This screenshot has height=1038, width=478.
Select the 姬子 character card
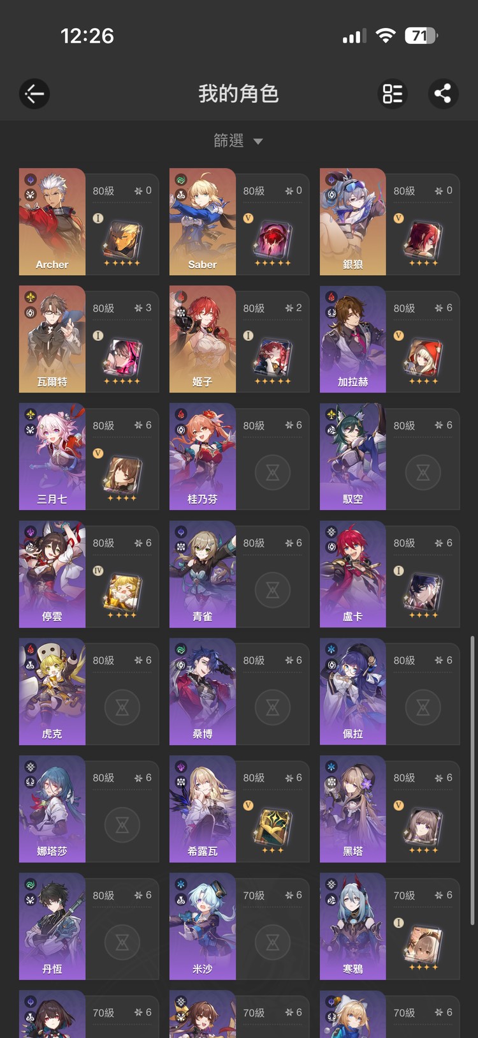tap(239, 339)
